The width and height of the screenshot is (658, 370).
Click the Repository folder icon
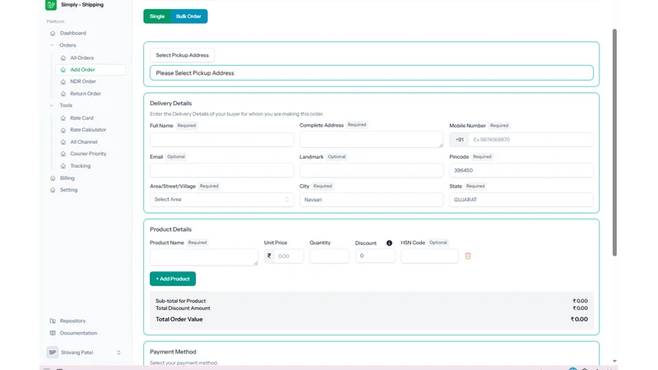53,321
